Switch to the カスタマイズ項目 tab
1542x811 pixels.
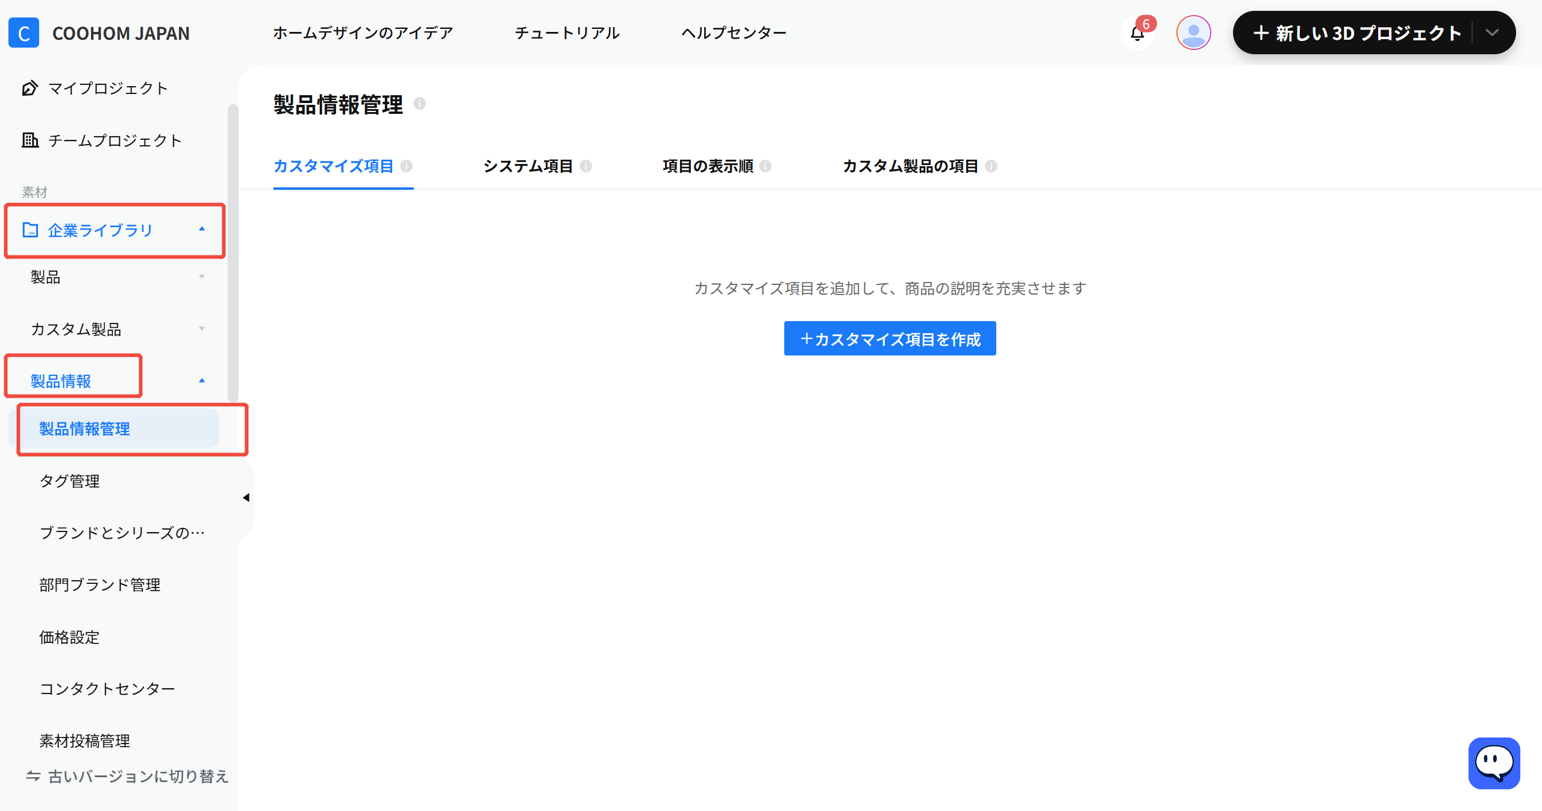[333, 166]
